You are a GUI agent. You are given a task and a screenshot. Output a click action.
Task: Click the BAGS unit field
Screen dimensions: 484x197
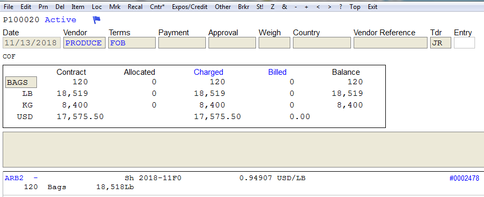(21, 82)
